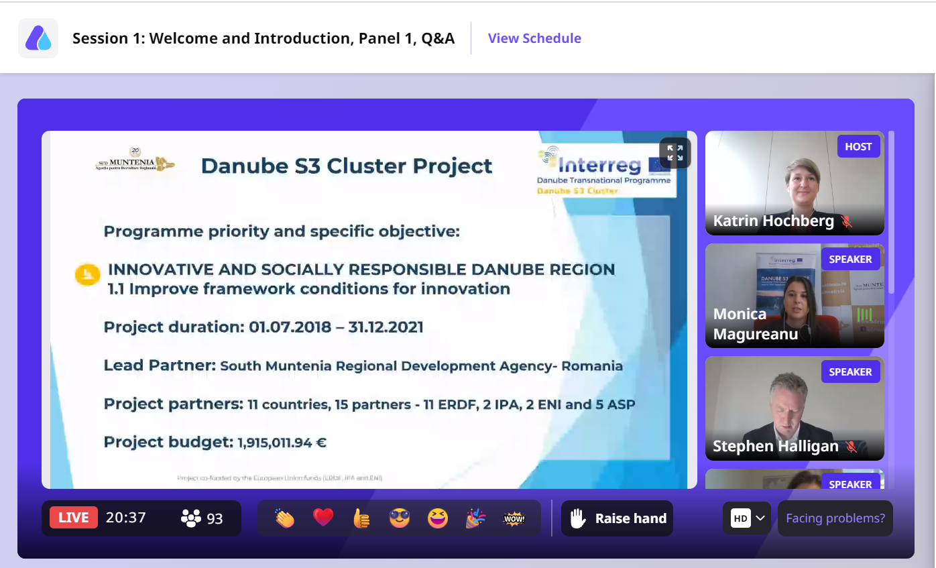936x568 pixels.
Task: Send the WOW reaction
Action: [x=514, y=518]
